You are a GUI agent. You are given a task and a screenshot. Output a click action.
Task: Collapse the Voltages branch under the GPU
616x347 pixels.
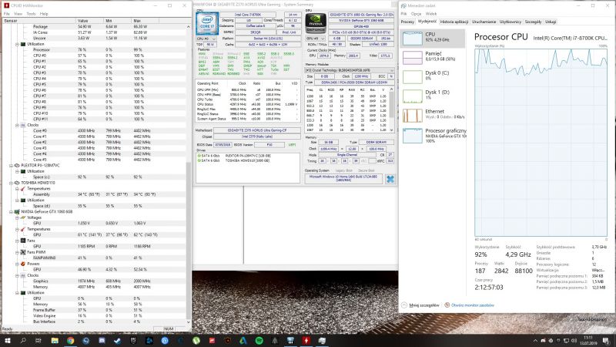17,217
